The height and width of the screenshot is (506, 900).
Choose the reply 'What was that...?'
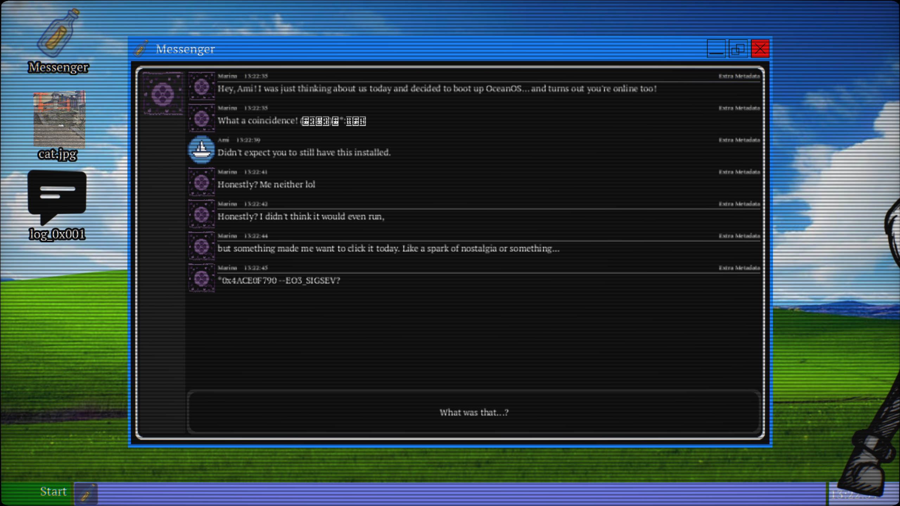coord(473,412)
